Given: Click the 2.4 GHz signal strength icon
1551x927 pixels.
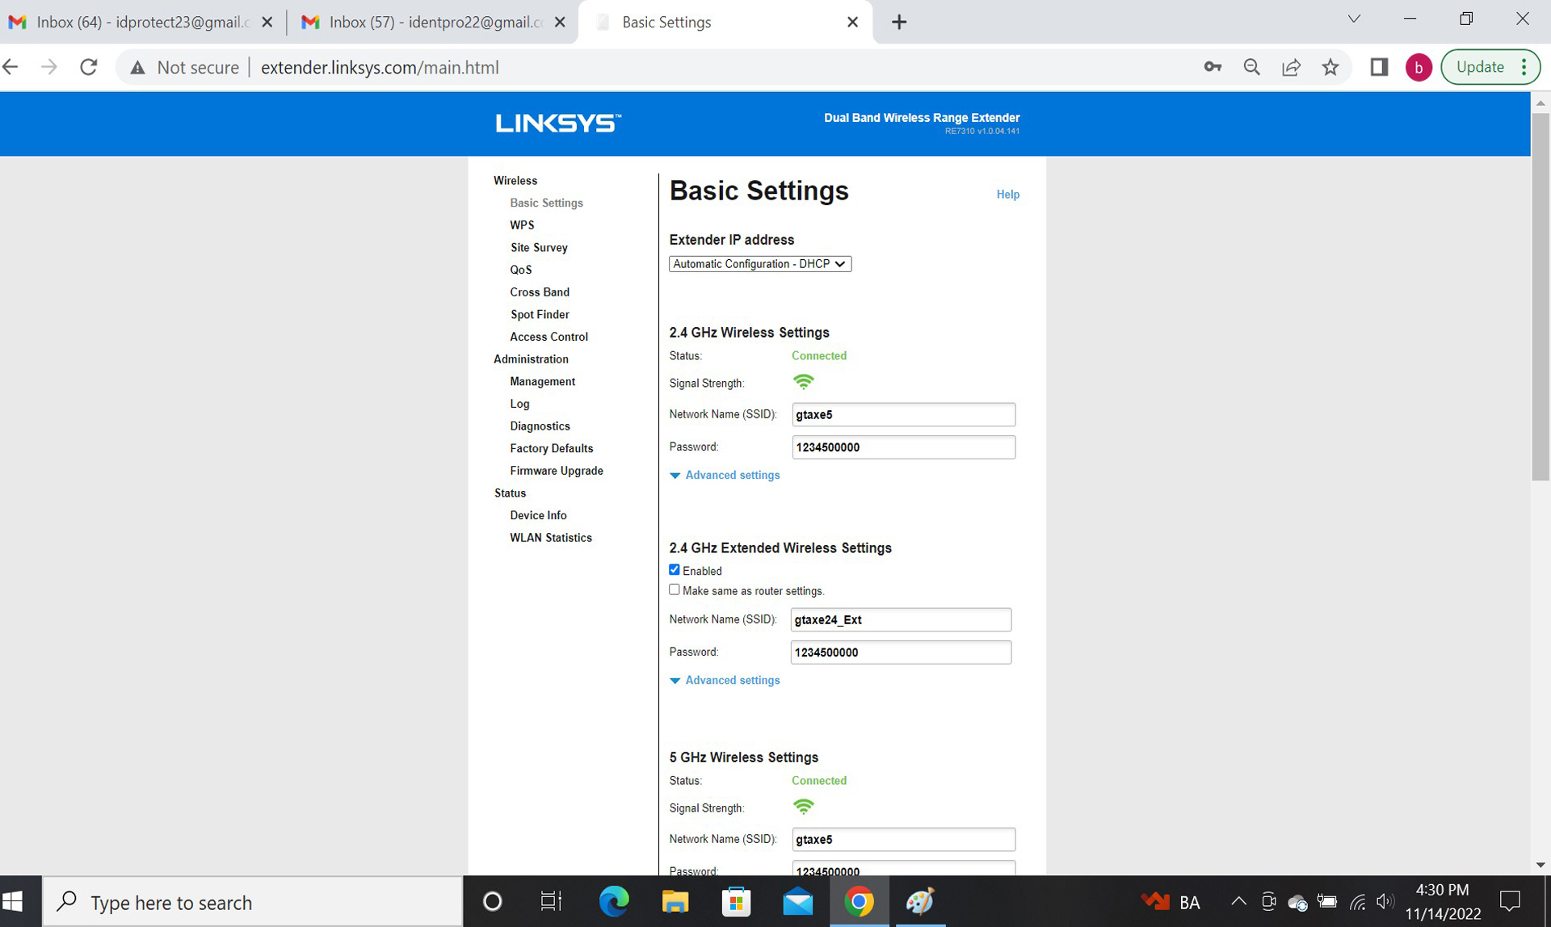Looking at the screenshot, I should [803, 382].
